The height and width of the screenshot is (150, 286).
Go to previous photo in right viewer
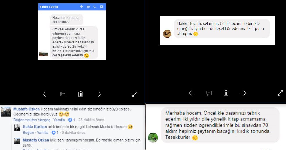pyautogui.click(x=191, y=93)
